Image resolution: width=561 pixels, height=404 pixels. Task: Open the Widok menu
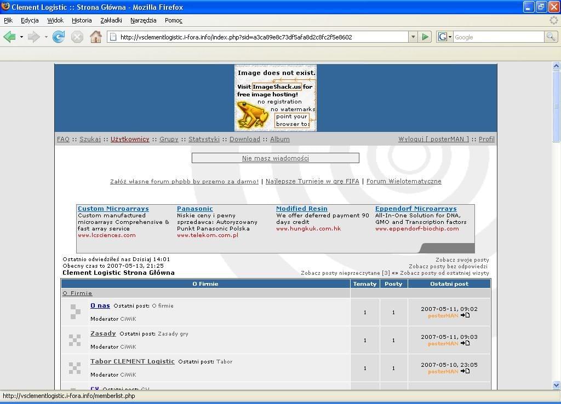point(55,20)
